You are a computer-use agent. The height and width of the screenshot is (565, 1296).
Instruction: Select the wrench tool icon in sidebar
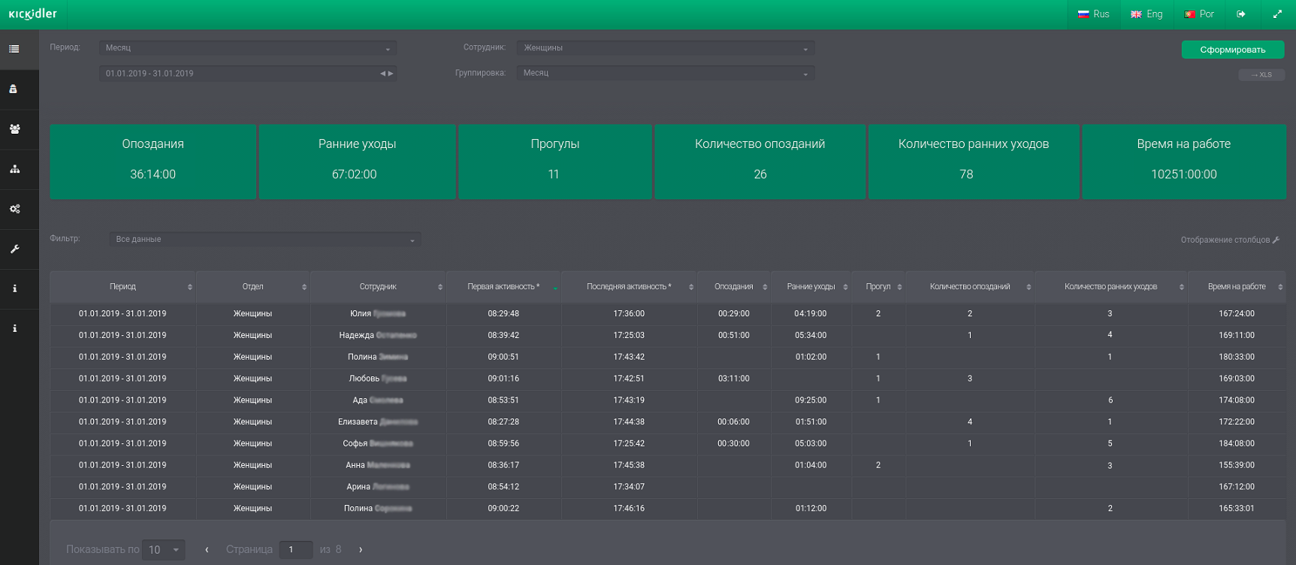coord(14,249)
